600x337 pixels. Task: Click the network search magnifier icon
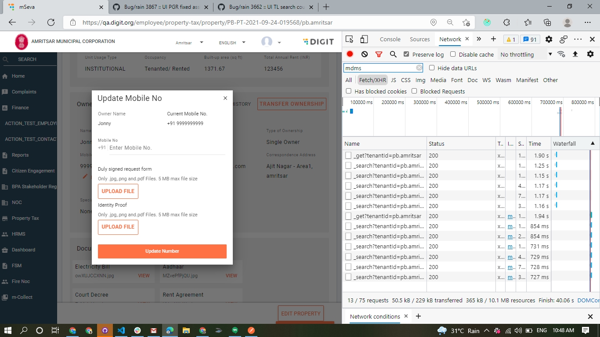pos(393,54)
